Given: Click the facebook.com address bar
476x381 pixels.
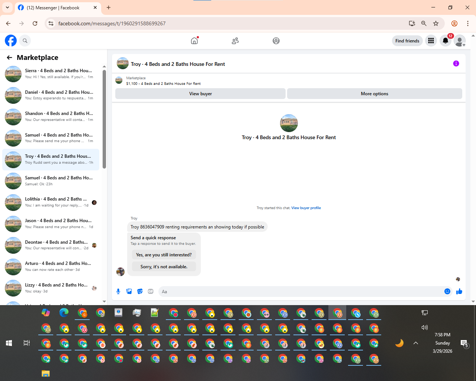Looking at the screenshot, I should click(x=231, y=23).
